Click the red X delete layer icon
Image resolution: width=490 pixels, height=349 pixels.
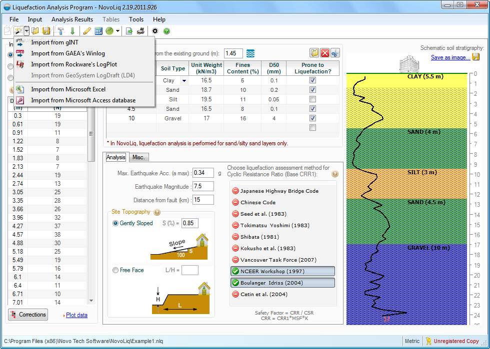click(x=324, y=53)
